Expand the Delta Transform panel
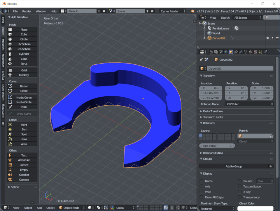Image resolution: width=280 pixels, height=211 pixels. (213, 111)
